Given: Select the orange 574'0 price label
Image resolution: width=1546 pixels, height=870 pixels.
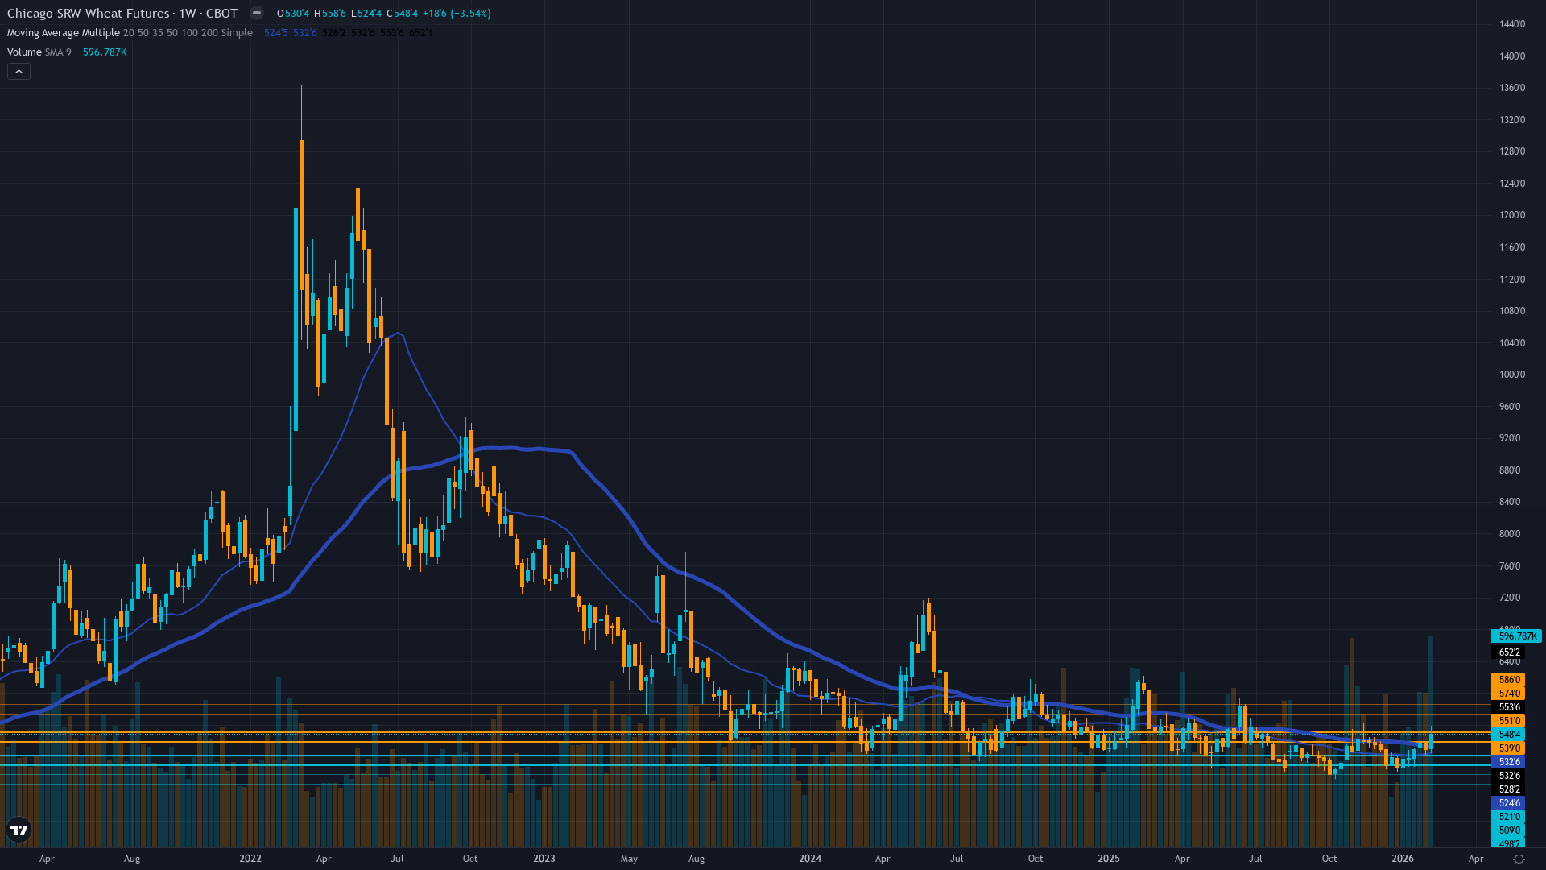Looking at the screenshot, I should pos(1508,694).
